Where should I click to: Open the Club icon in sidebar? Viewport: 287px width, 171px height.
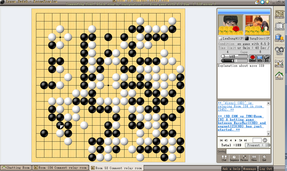[279, 51]
